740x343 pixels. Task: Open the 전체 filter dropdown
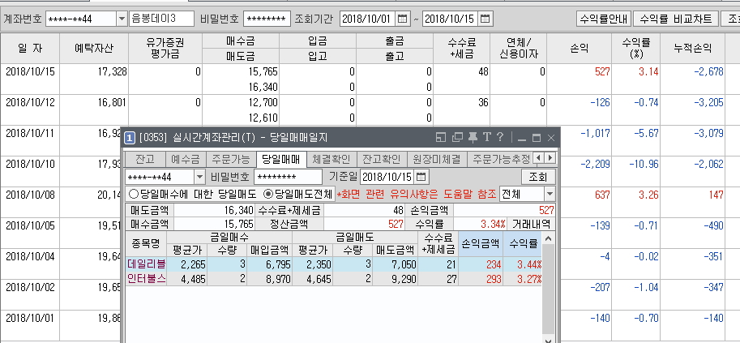550,194
